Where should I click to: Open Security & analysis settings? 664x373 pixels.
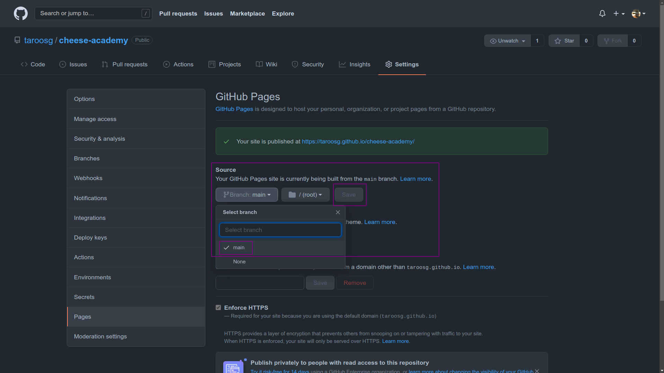136,139
